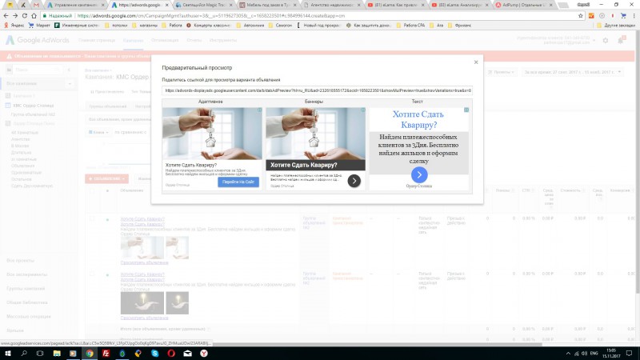Open the 'Яндекс' bookmark

[14, 26]
